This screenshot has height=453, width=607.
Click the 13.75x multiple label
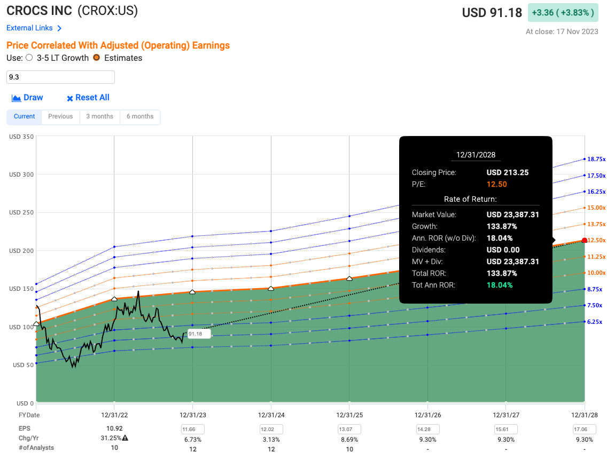pyautogui.click(x=596, y=224)
